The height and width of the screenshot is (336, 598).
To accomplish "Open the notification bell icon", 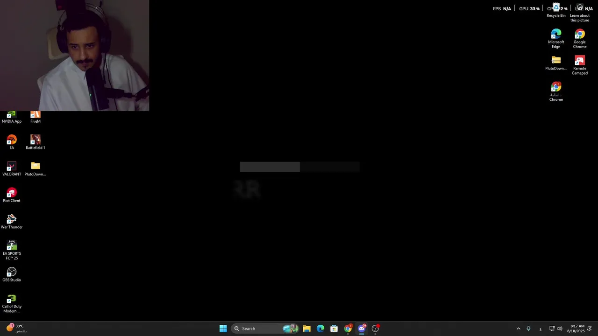I will pyautogui.click(x=590, y=329).
